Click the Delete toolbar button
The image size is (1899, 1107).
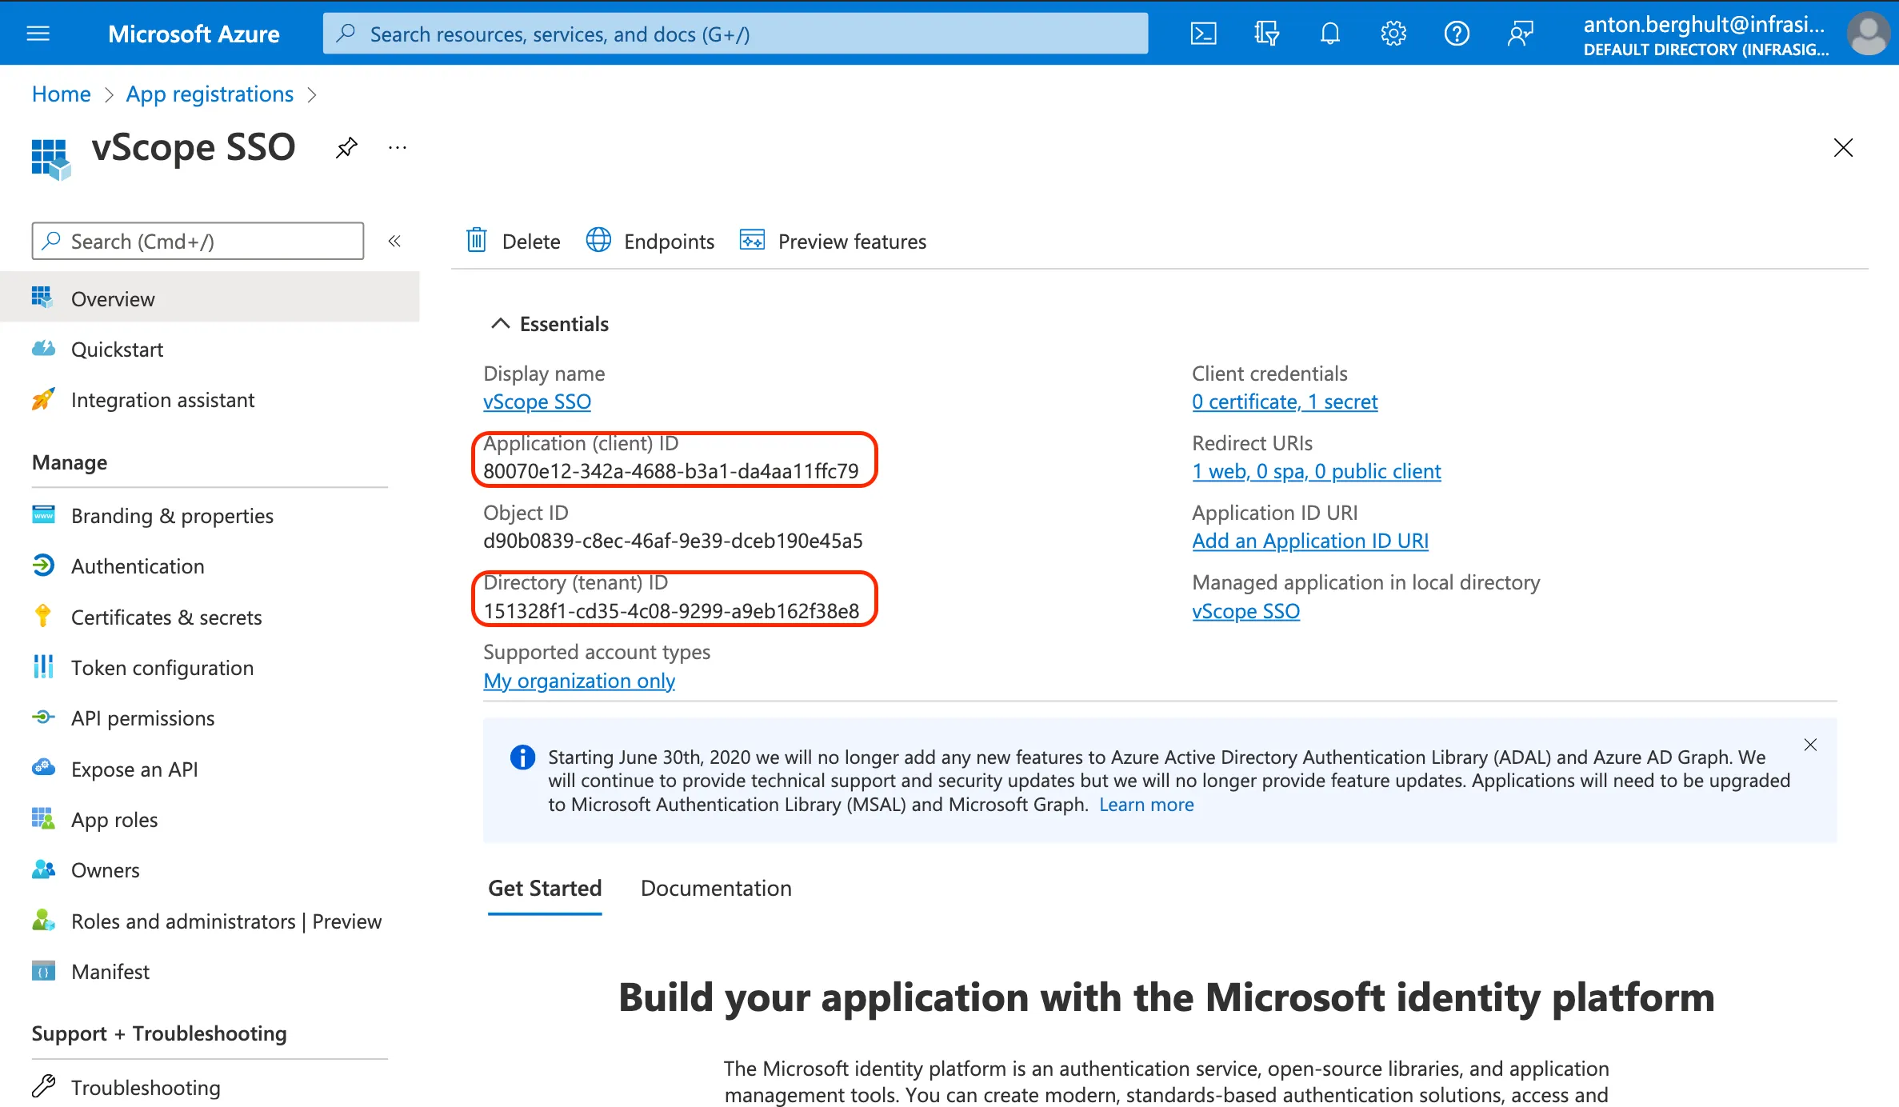pyautogui.click(x=513, y=241)
